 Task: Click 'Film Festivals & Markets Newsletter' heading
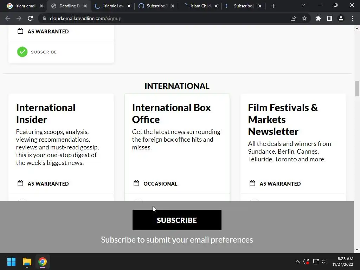point(283,120)
